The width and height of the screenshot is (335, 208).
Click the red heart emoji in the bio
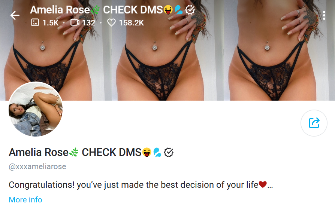(263, 184)
